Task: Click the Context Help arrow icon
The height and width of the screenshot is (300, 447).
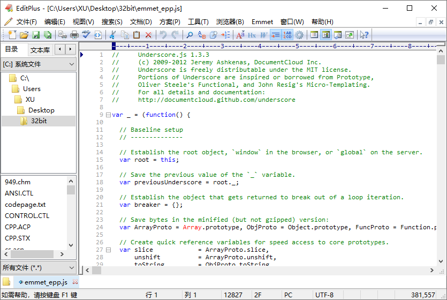Action: coord(364,35)
